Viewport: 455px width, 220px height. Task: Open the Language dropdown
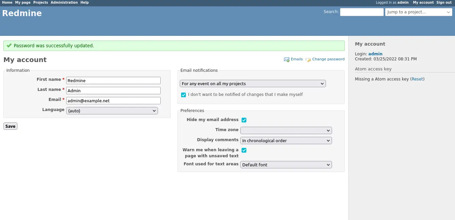pyautogui.click(x=112, y=111)
